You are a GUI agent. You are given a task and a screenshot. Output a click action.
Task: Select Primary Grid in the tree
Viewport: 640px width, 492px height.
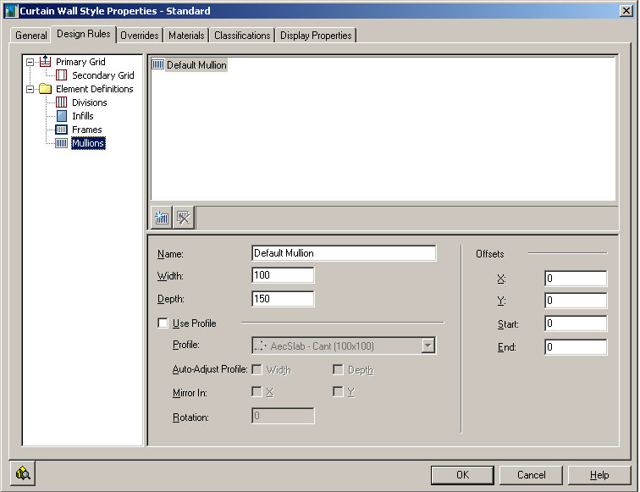pyautogui.click(x=80, y=62)
